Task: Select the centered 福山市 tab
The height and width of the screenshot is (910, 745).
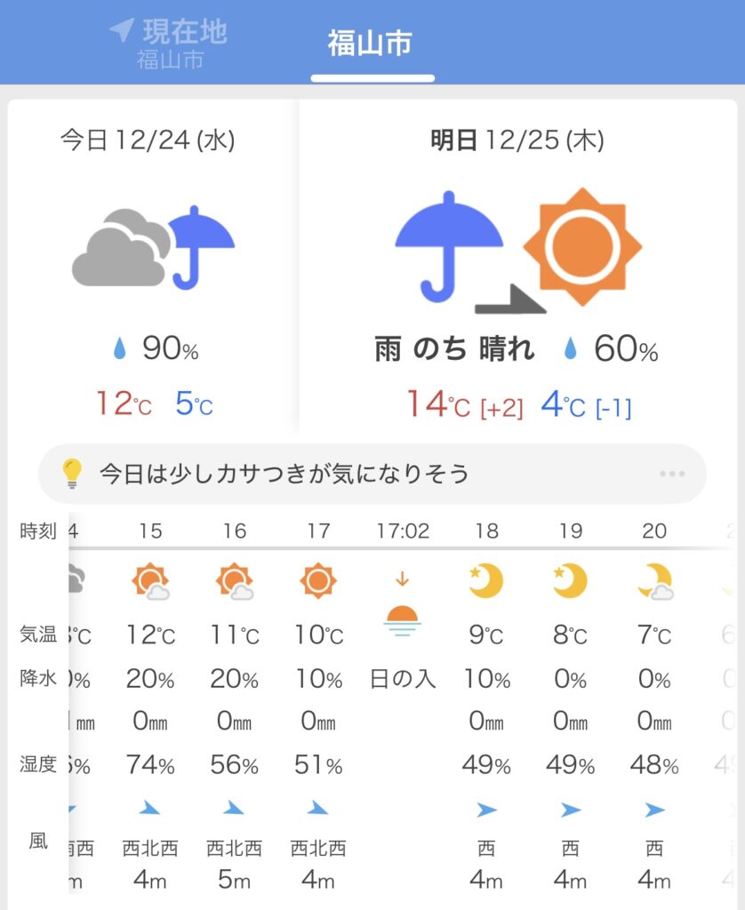Action: [x=370, y=43]
